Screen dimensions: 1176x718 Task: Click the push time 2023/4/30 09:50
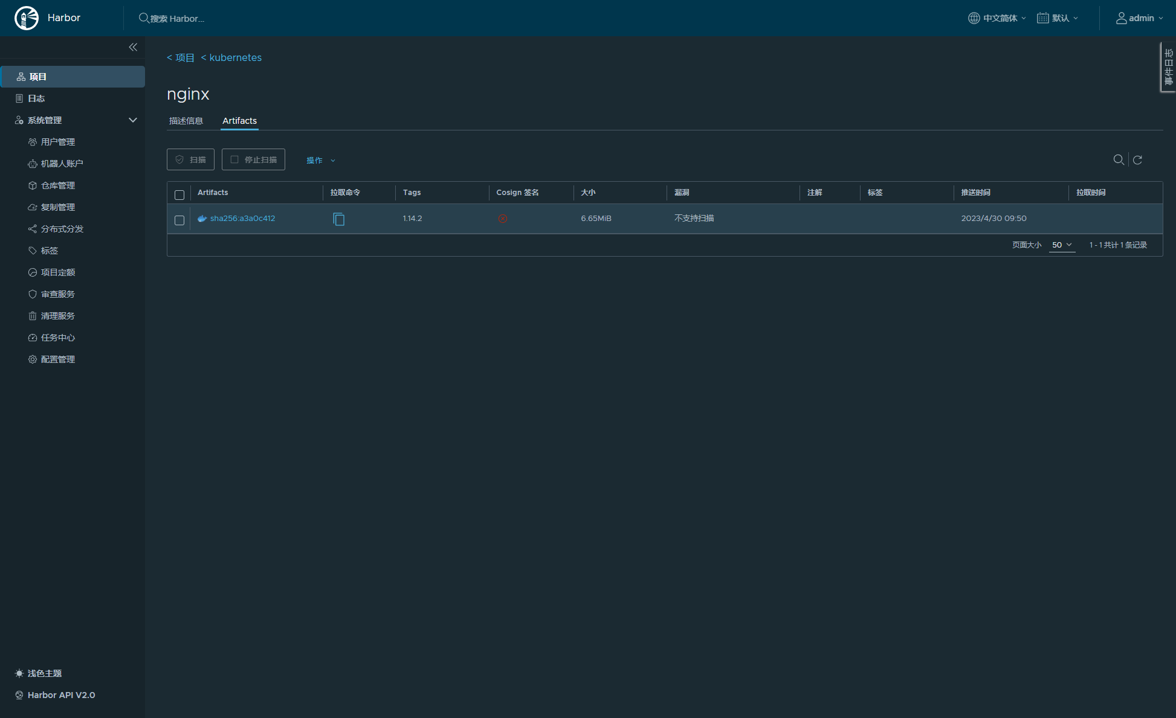tap(993, 219)
